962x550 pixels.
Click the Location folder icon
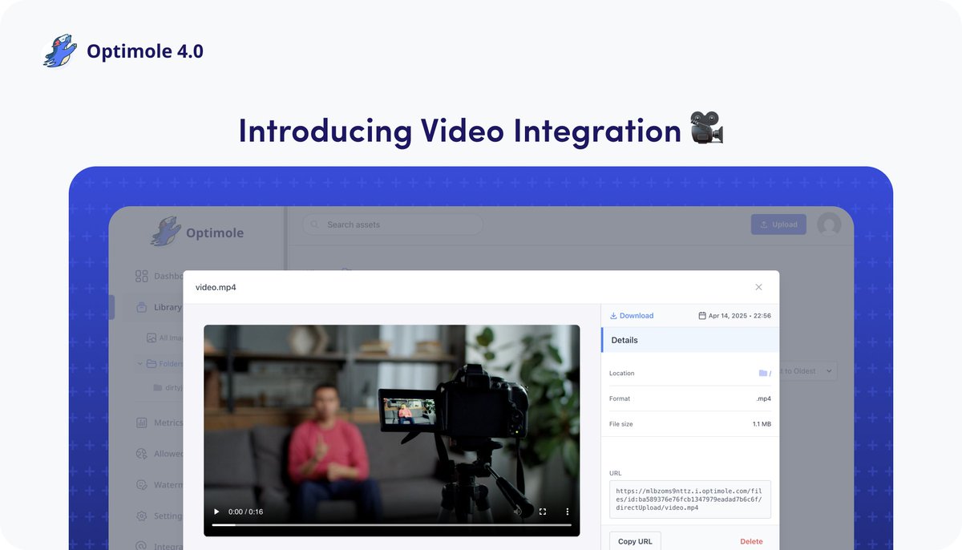point(763,373)
